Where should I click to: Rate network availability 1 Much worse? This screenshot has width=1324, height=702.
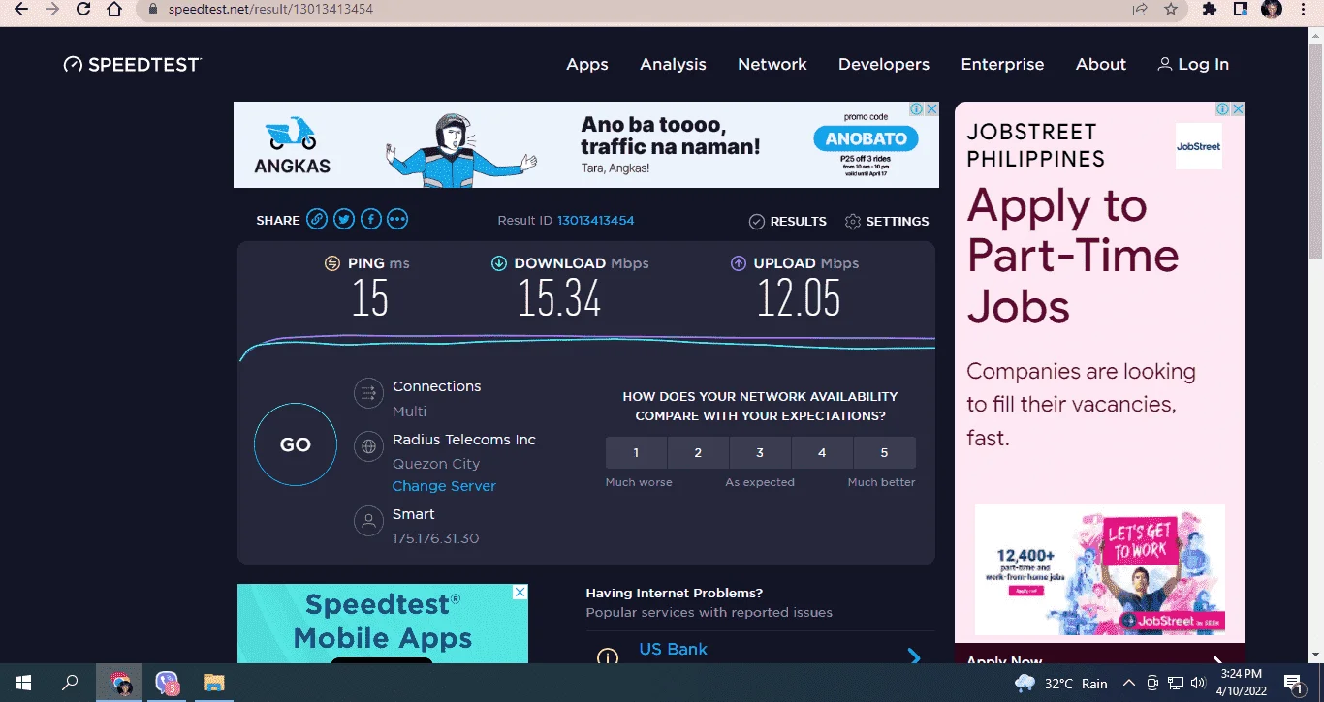(x=636, y=452)
